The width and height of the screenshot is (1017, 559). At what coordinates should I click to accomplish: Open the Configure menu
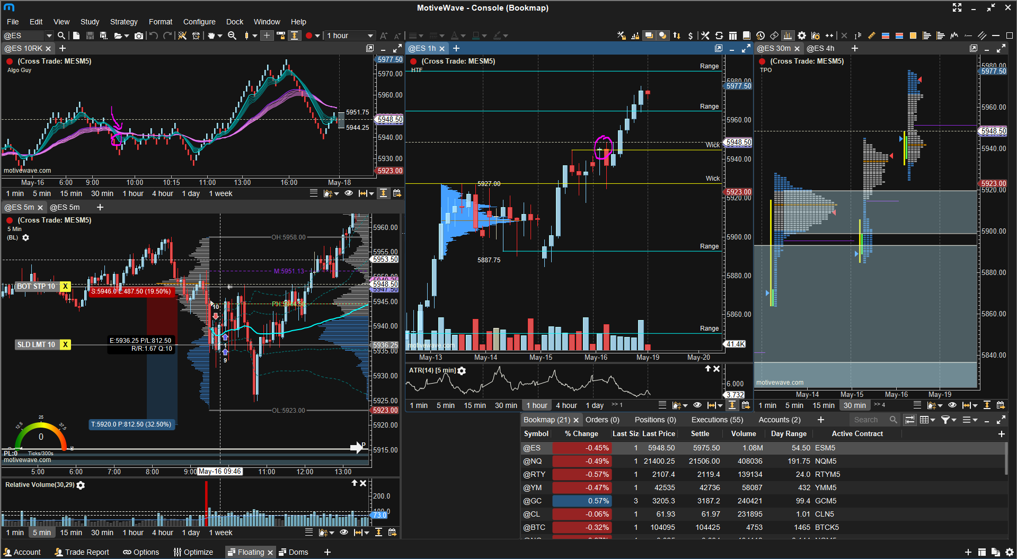[199, 22]
